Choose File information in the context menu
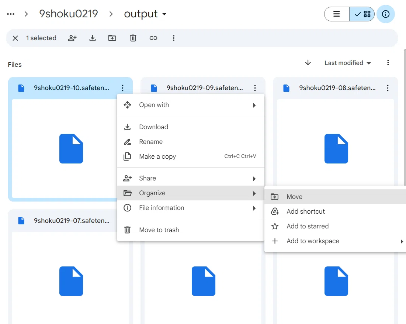 pyautogui.click(x=191, y=208)
